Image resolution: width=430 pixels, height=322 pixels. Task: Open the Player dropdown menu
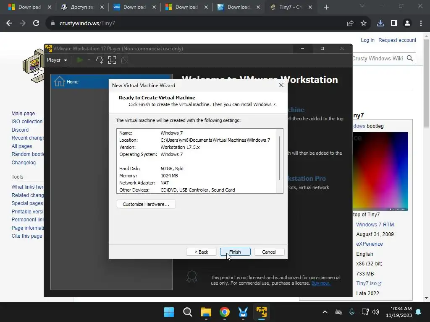coord(57,60)
